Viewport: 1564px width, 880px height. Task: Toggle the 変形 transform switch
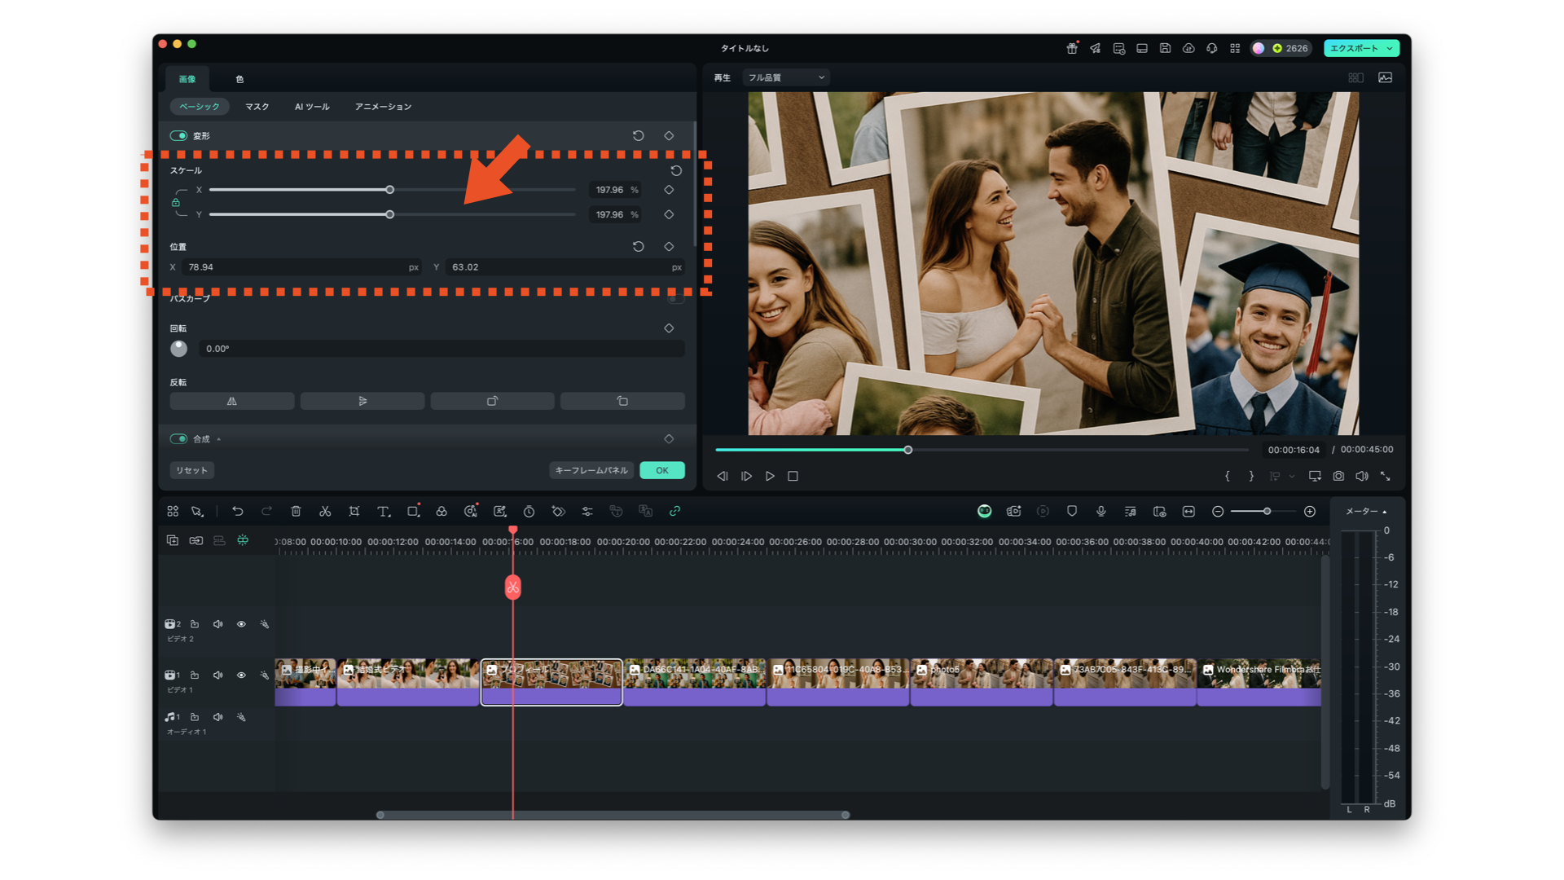point(178,136)
